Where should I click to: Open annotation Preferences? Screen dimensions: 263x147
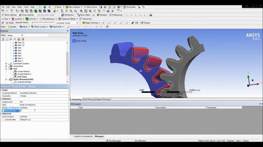(116, 15)
